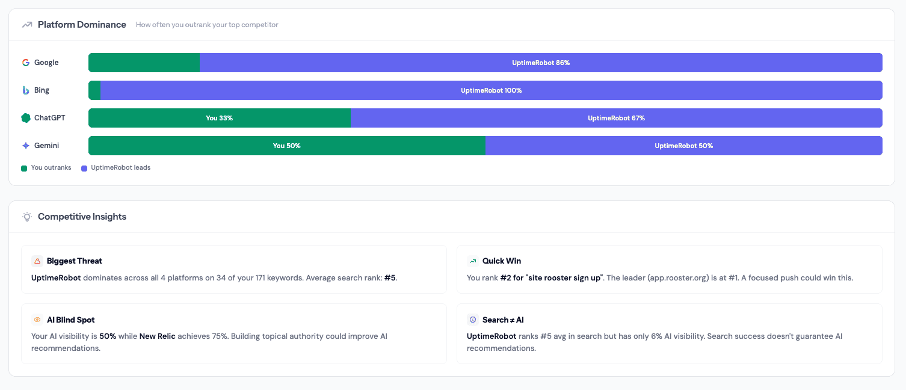Click the Competitive Insights lightbulb icon
This screenshot has height=390, width=906.
[x=26, y=217]
